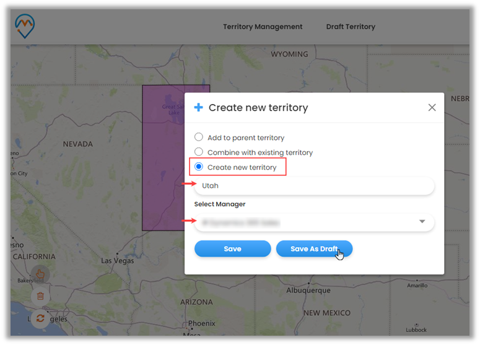This screenshot has height=345, width=480.
Task: Close the Create new territory dialog
Action: (x=432, y=107)
